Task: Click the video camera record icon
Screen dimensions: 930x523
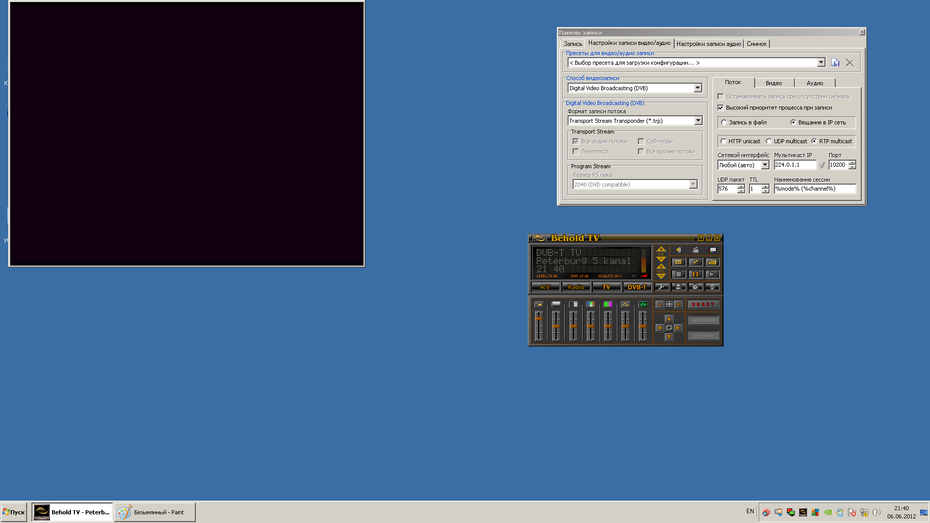Action: coord(712,262)
